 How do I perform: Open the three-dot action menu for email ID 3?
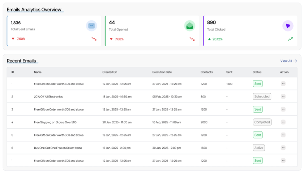(x=283, y=109)
